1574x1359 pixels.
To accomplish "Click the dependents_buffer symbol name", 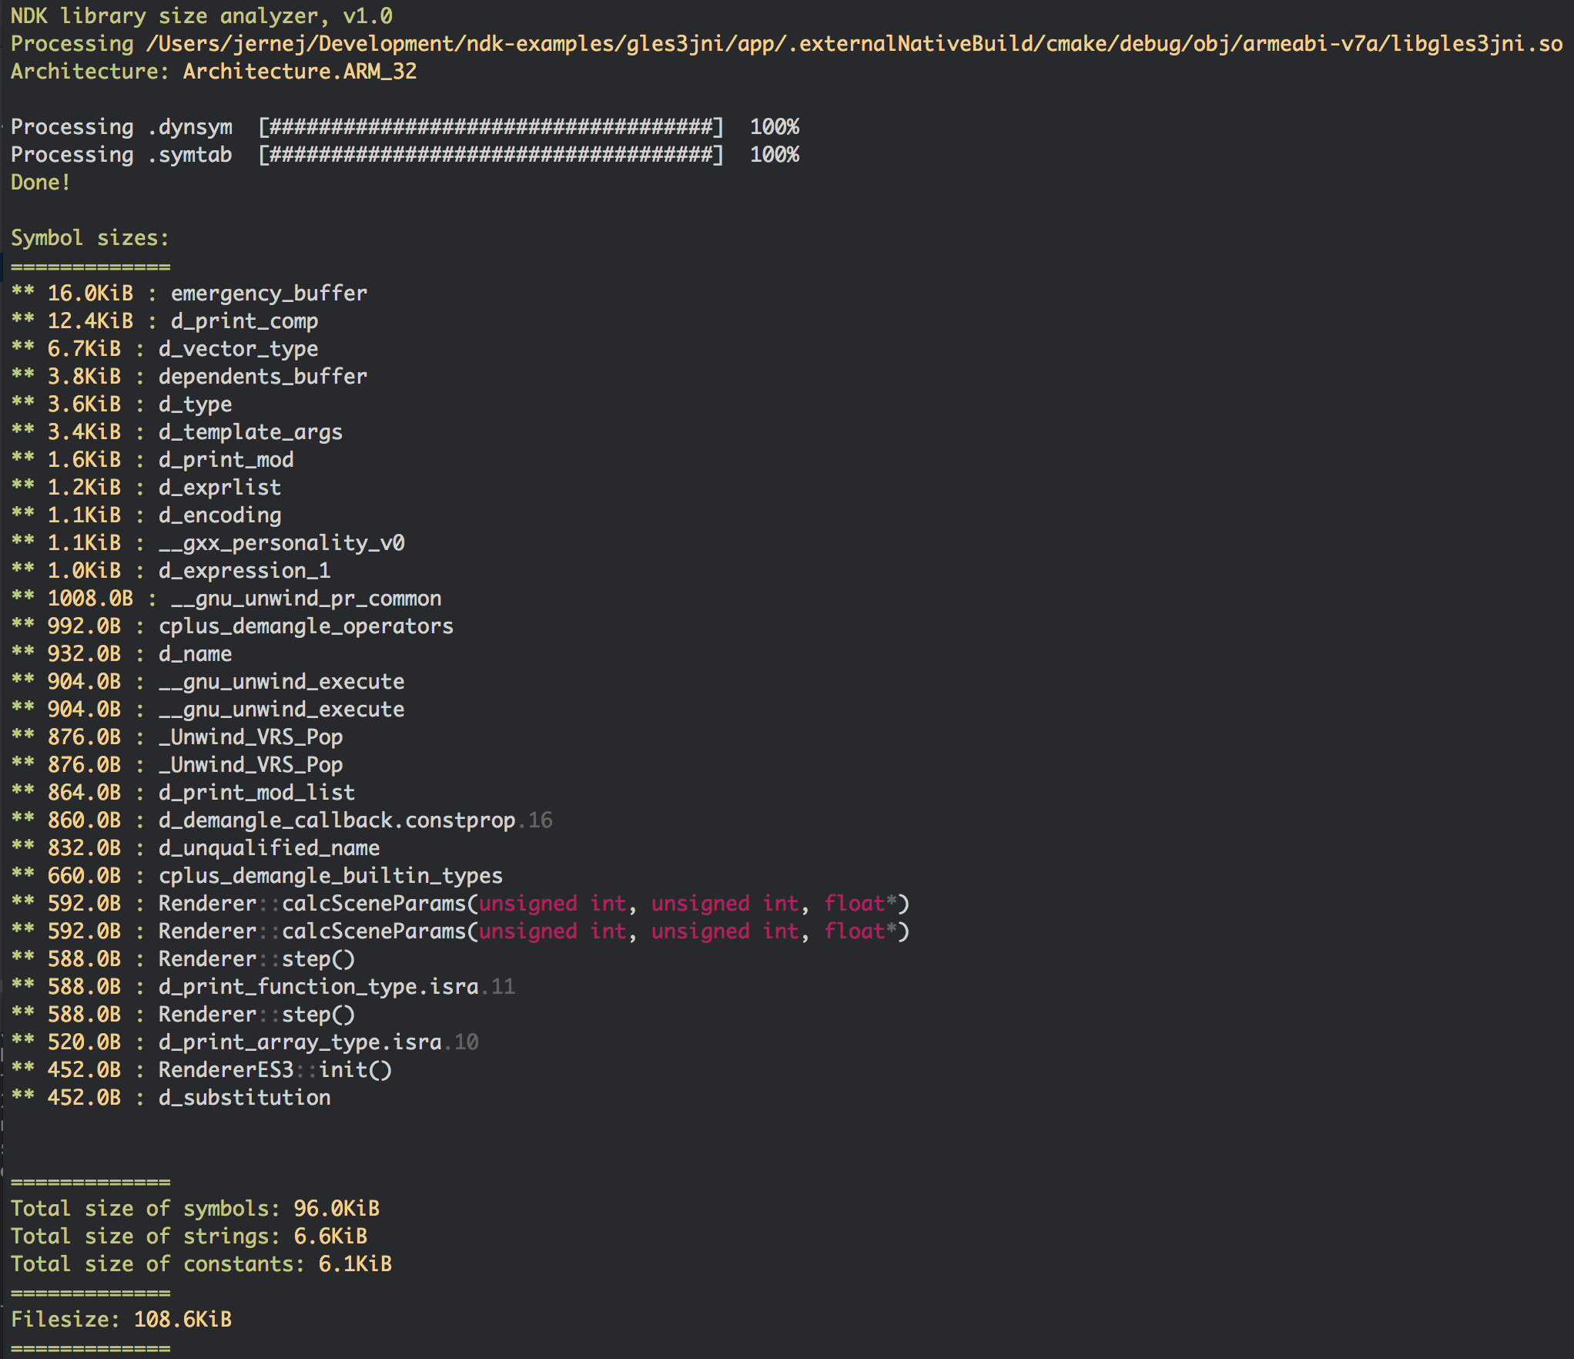I will pyautogui.click(x=263, y=377).
